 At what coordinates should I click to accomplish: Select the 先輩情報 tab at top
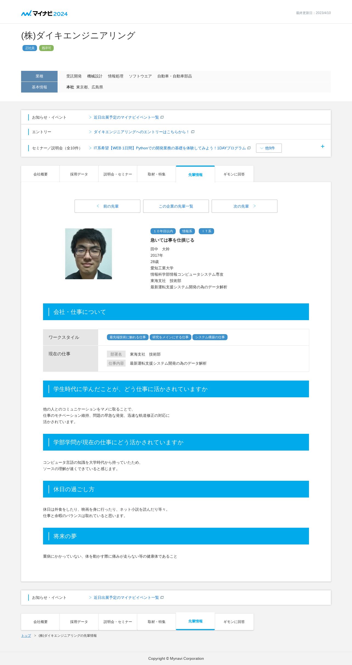[x=195, y=174]
